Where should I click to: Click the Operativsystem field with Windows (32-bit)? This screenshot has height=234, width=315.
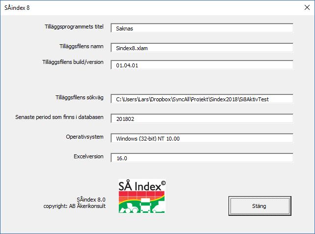[202, 138]
